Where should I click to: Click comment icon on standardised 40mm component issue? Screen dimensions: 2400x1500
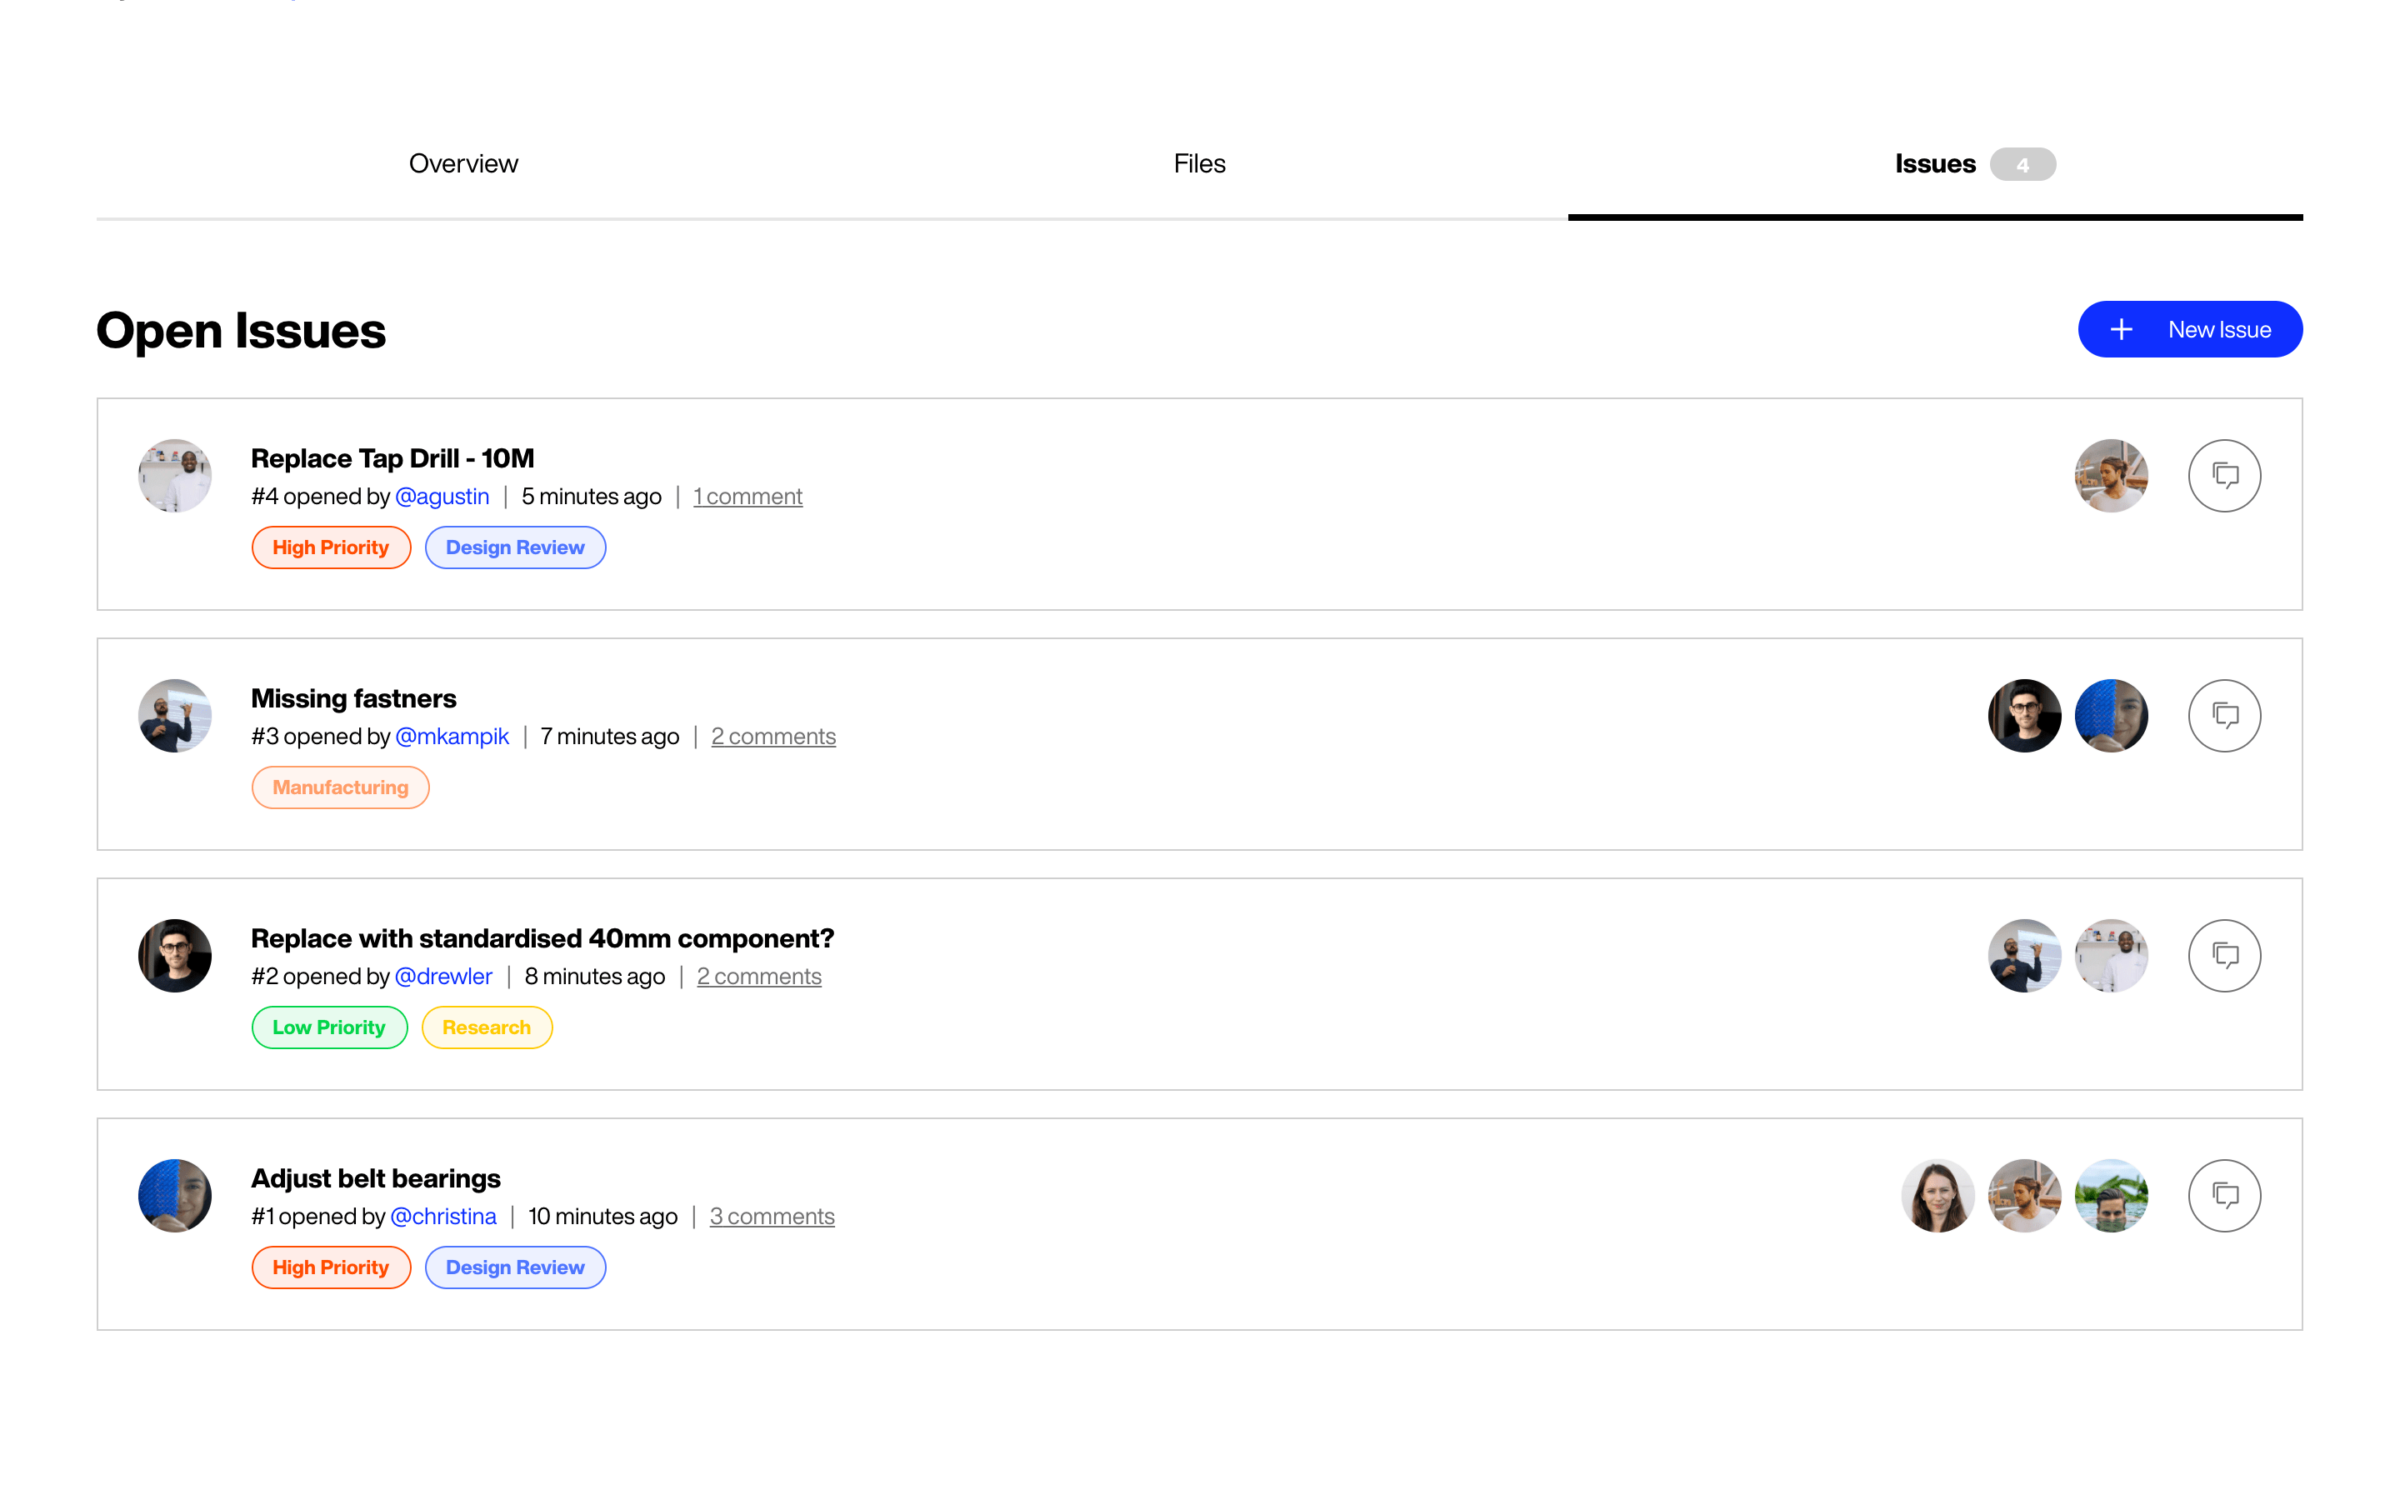tap(2224, 957)
